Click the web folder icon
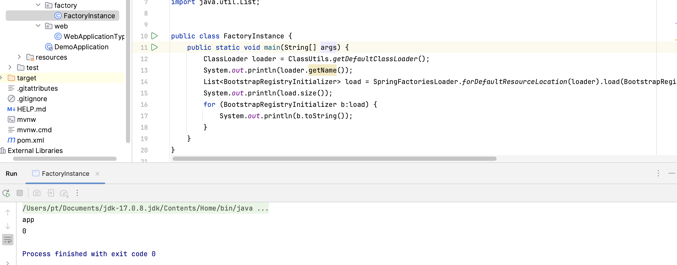The height and width of the screenshot is (265, 677). tap(49, 26)
